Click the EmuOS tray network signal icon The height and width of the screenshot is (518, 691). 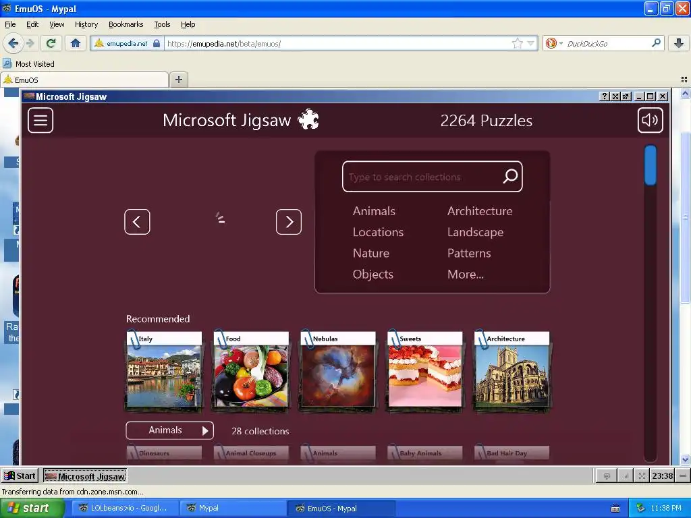tap(625, 476)
